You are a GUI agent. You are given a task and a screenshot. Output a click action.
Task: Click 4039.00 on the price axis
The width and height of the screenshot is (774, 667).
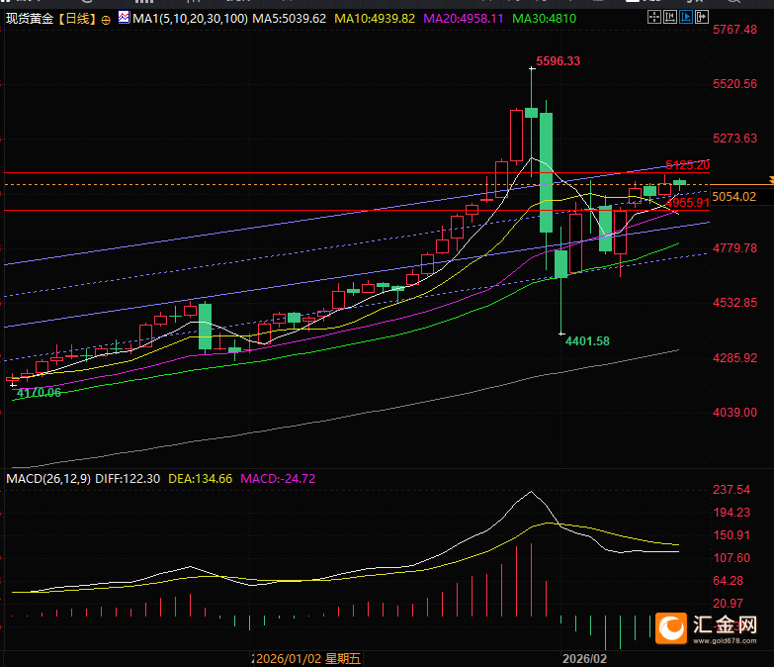[x=734, y=412]
